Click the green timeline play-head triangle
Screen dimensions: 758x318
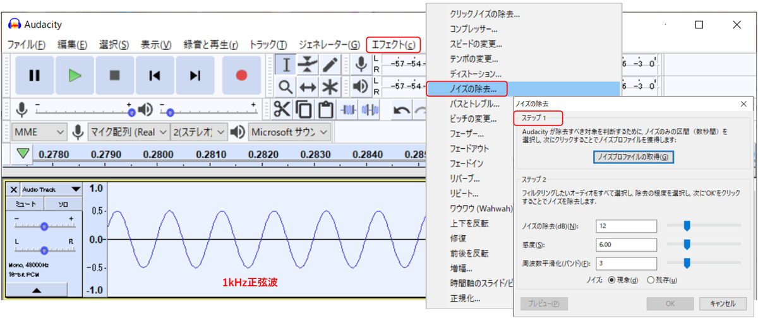tap(23, 153)
